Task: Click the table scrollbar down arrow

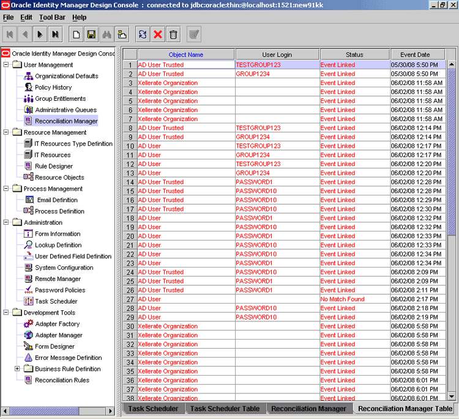Action: point(452,396)
